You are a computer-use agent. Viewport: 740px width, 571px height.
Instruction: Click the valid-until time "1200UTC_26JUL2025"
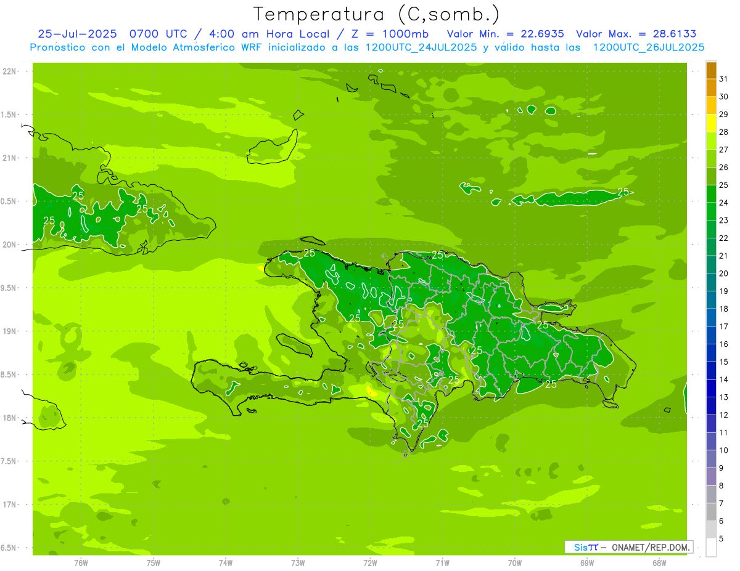[x=649, y=47]
